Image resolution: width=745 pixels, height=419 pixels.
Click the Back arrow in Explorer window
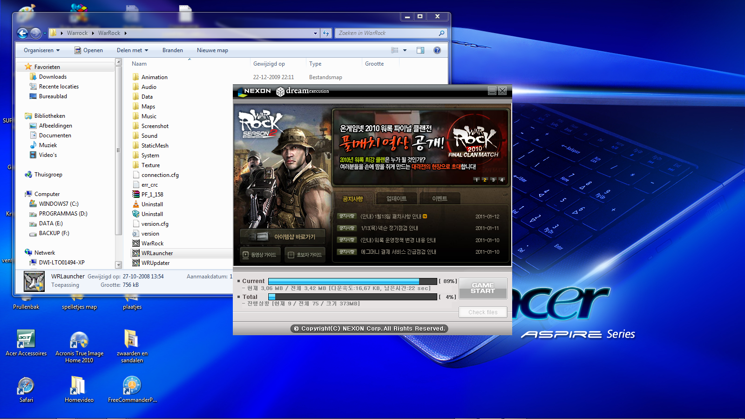click(22, 33)
